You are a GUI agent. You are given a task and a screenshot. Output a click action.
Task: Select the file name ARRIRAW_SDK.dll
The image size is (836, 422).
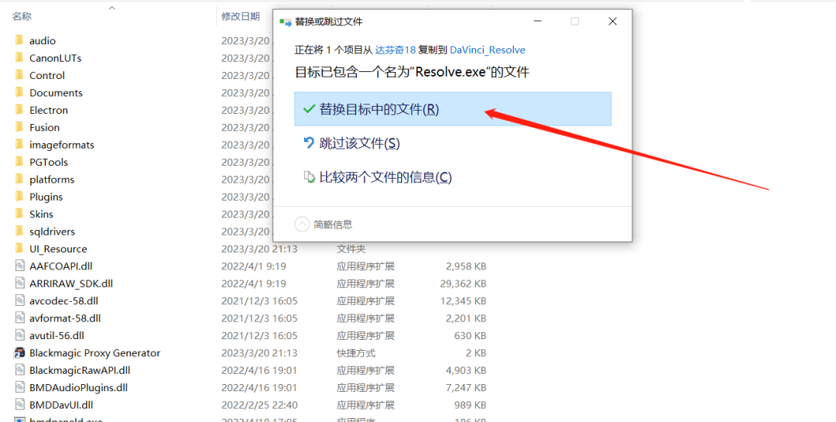coord(71,283)
